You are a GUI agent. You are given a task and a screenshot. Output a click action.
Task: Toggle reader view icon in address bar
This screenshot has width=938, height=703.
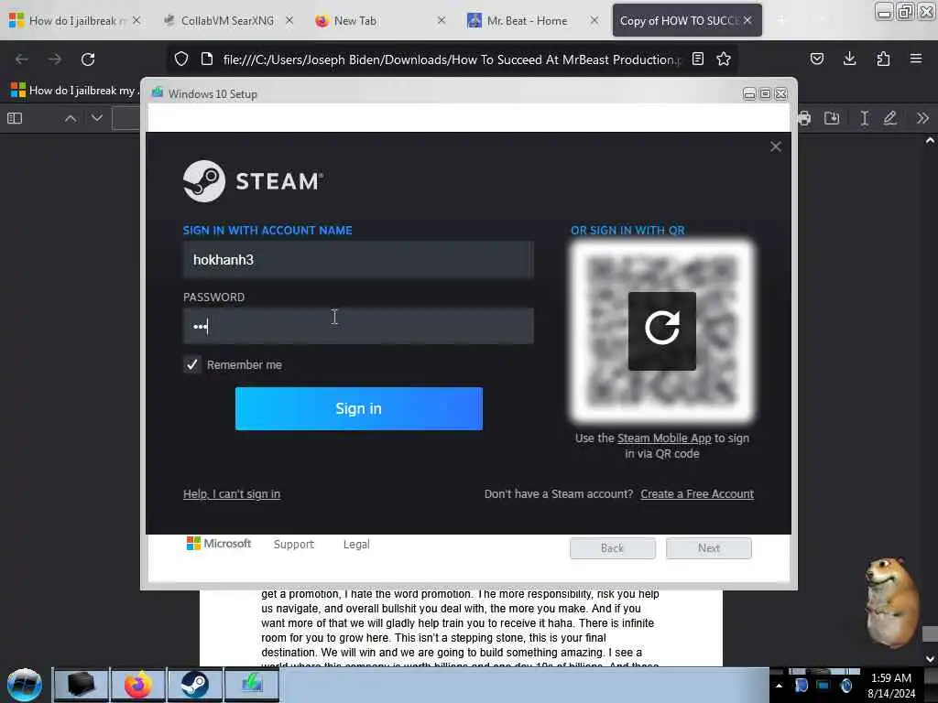coord(697,59)
